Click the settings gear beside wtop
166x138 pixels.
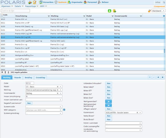164,2
